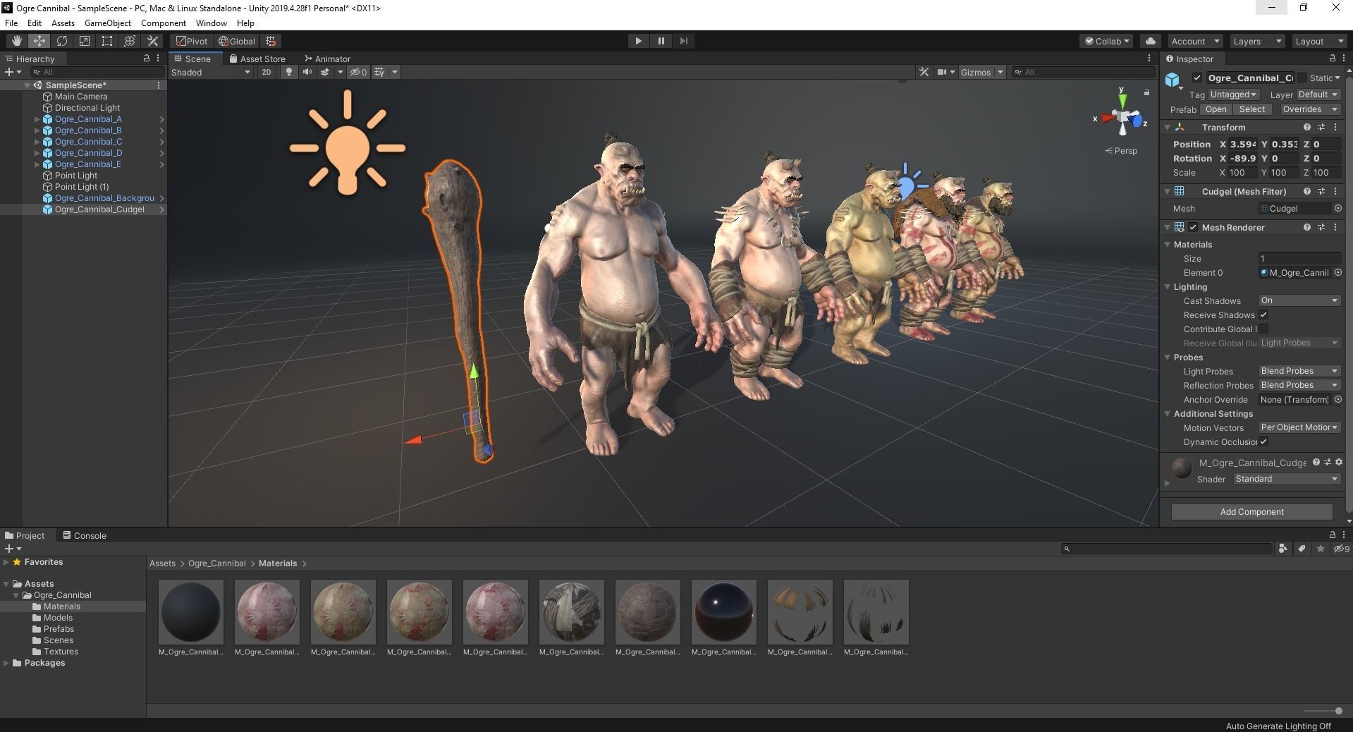
Task: Open the Tag dropdown
Action: point(1233,94)
